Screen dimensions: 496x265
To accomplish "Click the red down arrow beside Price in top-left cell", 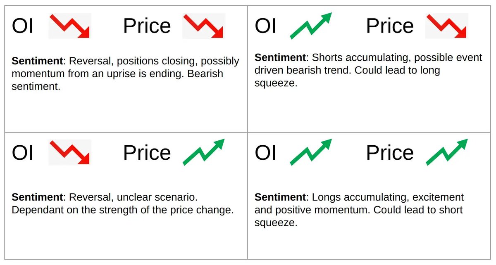I will click(x=203, y=26).
